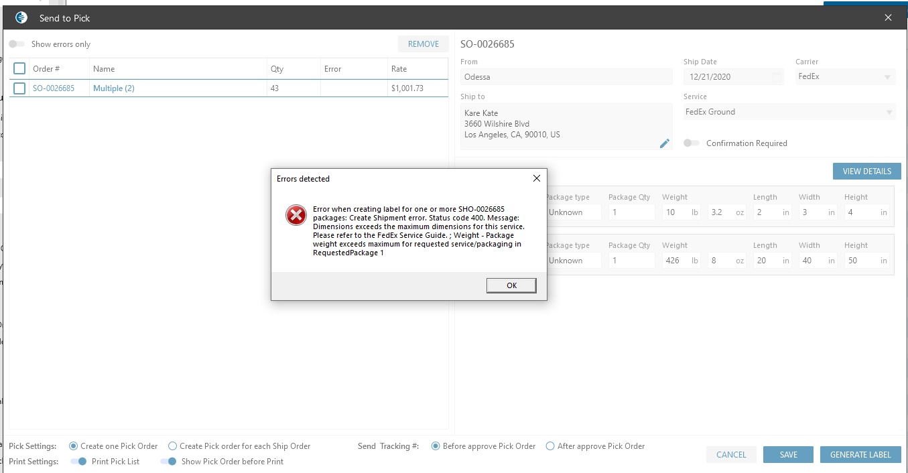Check the SO-0026685 order row checkbox

(x=19, y=88)
